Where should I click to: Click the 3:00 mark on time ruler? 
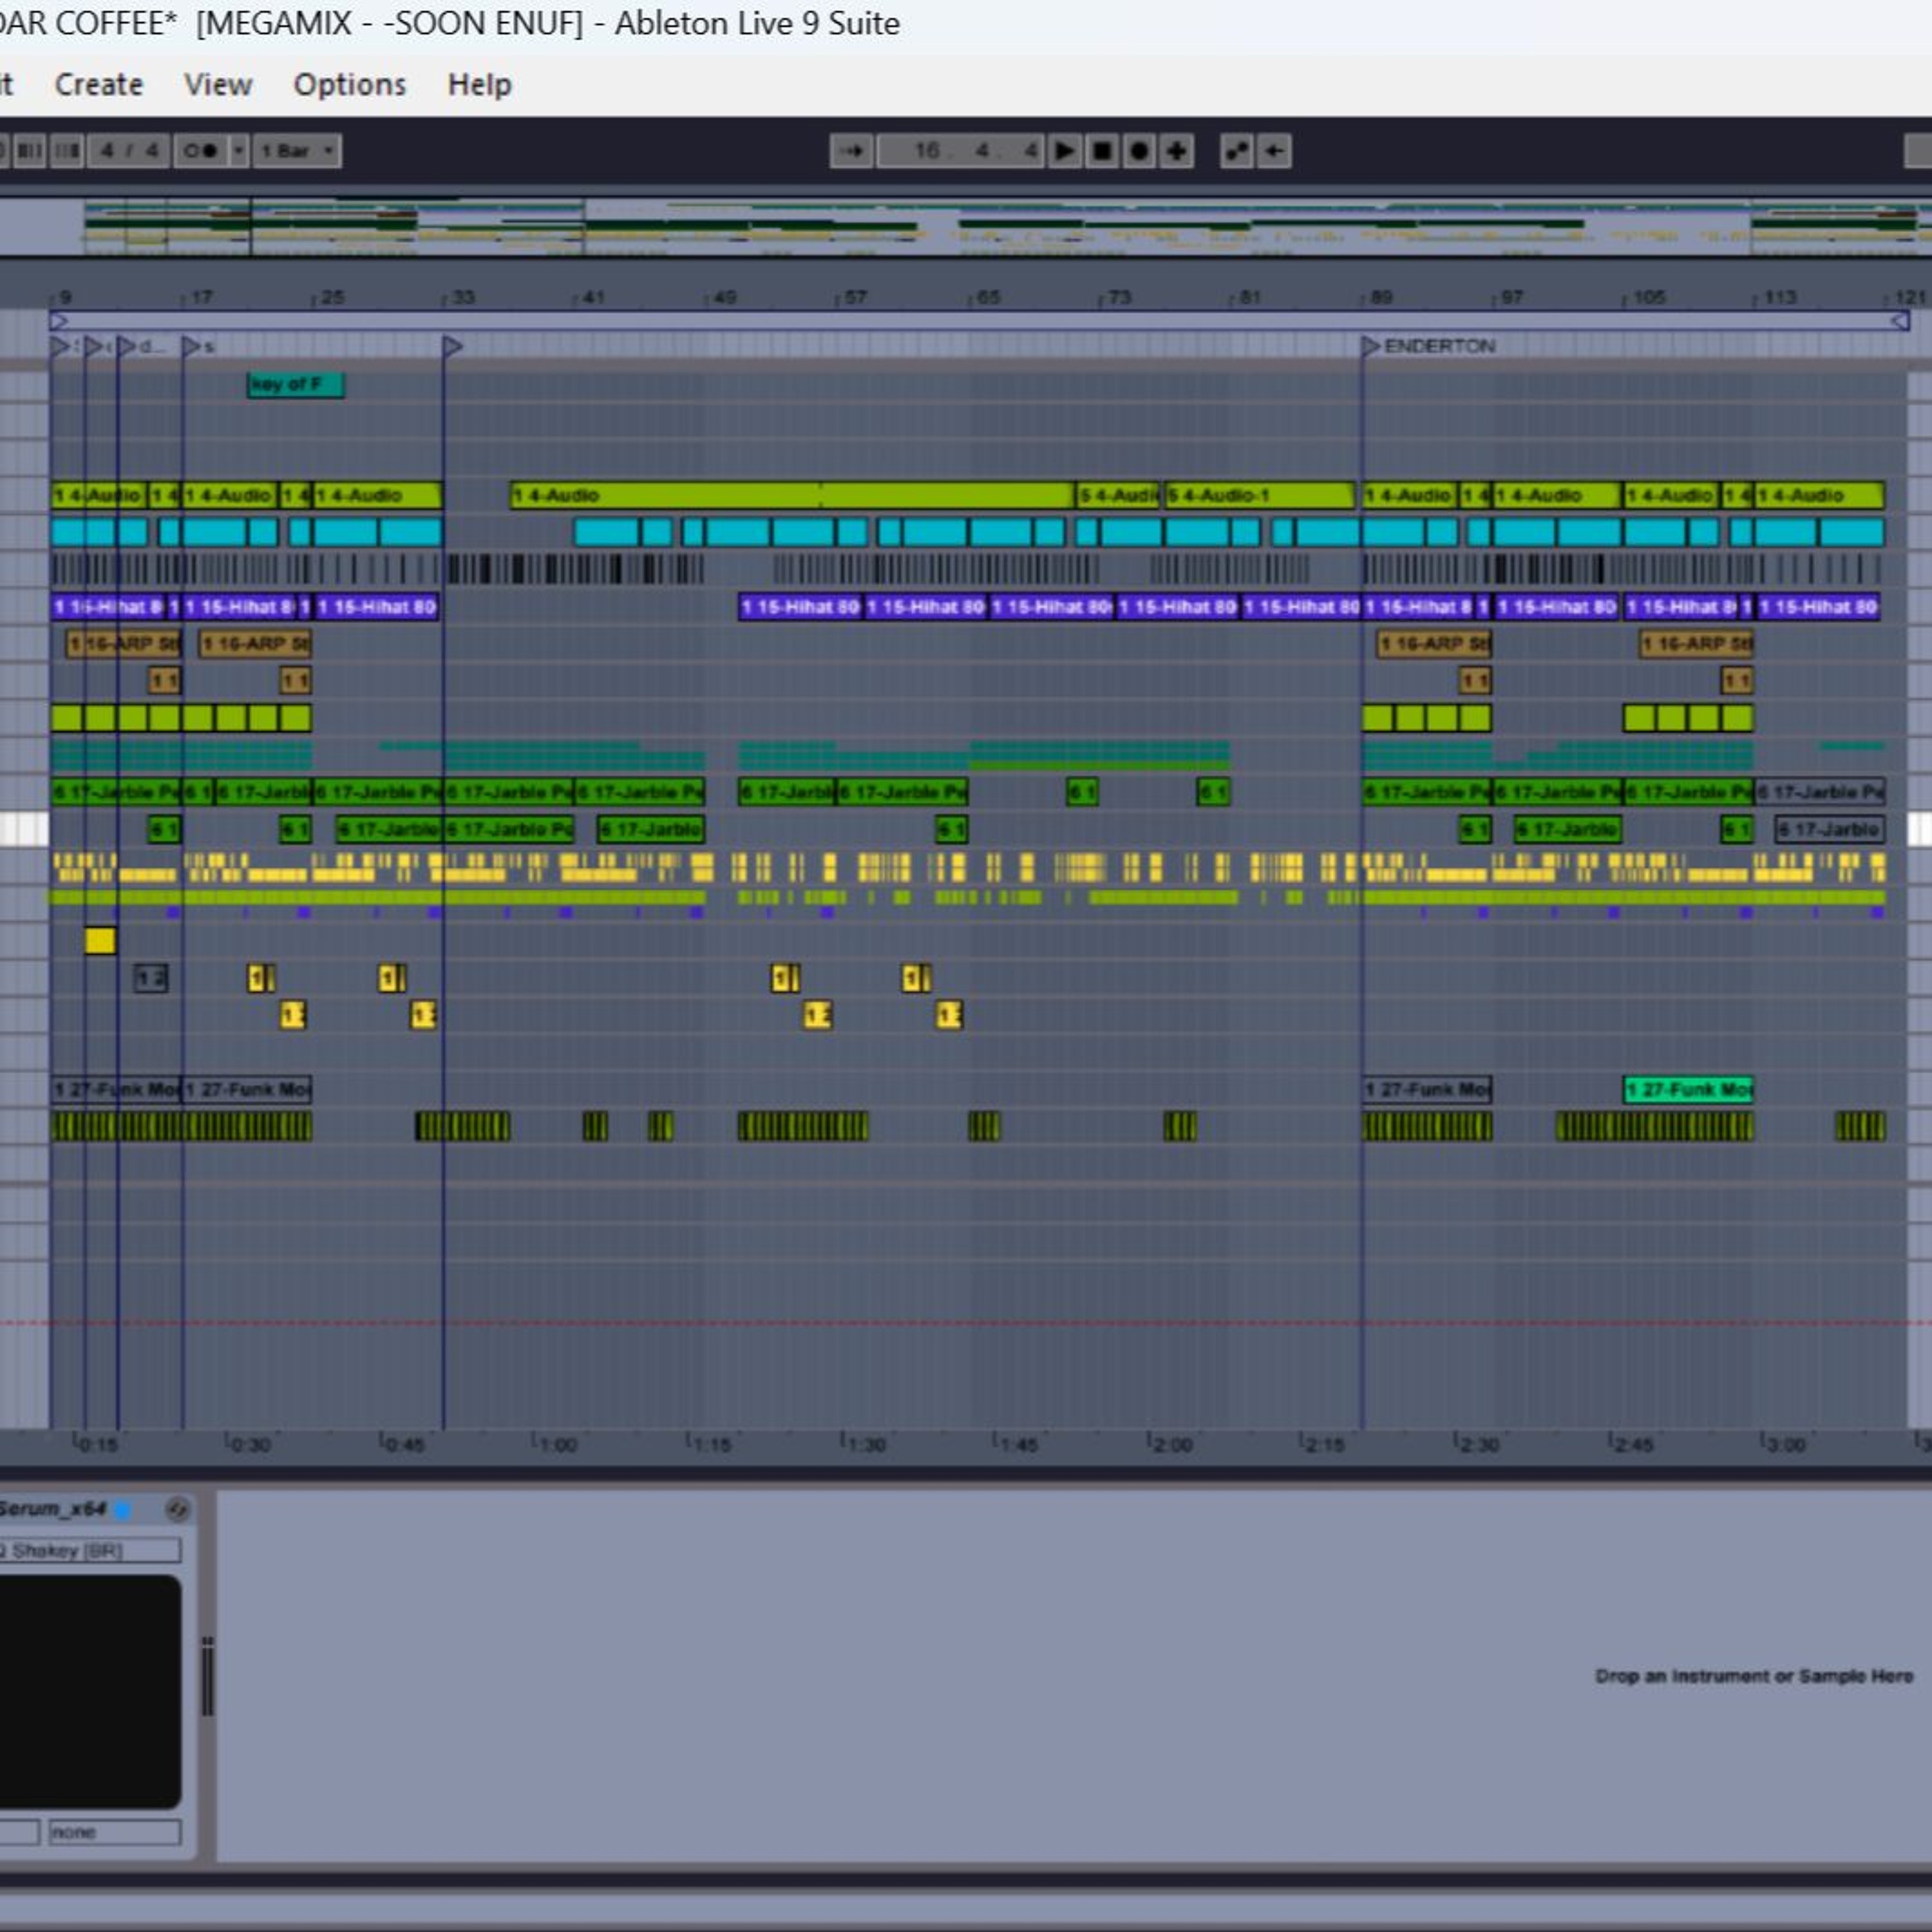click(1784, 1444)
